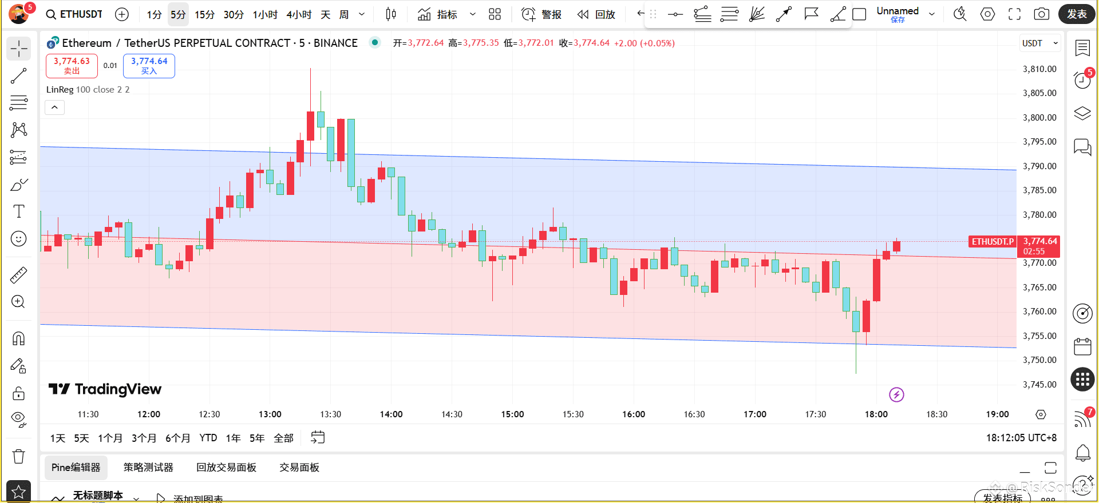Open the notifications bell icon

[x=1082, y=453]
